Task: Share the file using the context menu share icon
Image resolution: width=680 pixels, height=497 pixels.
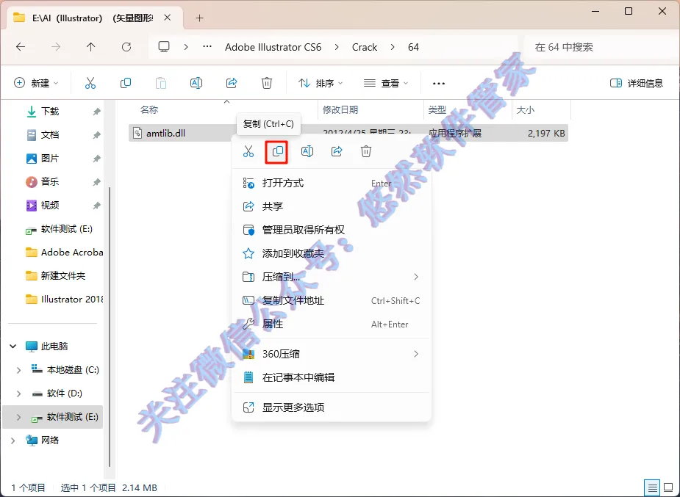Action: pos(337,151)
